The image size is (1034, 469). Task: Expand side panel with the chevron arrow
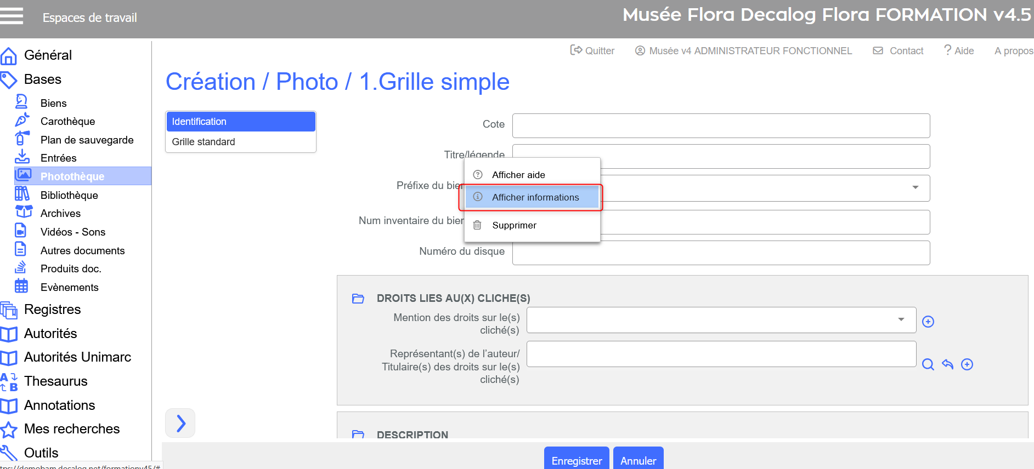click(180, 423)
